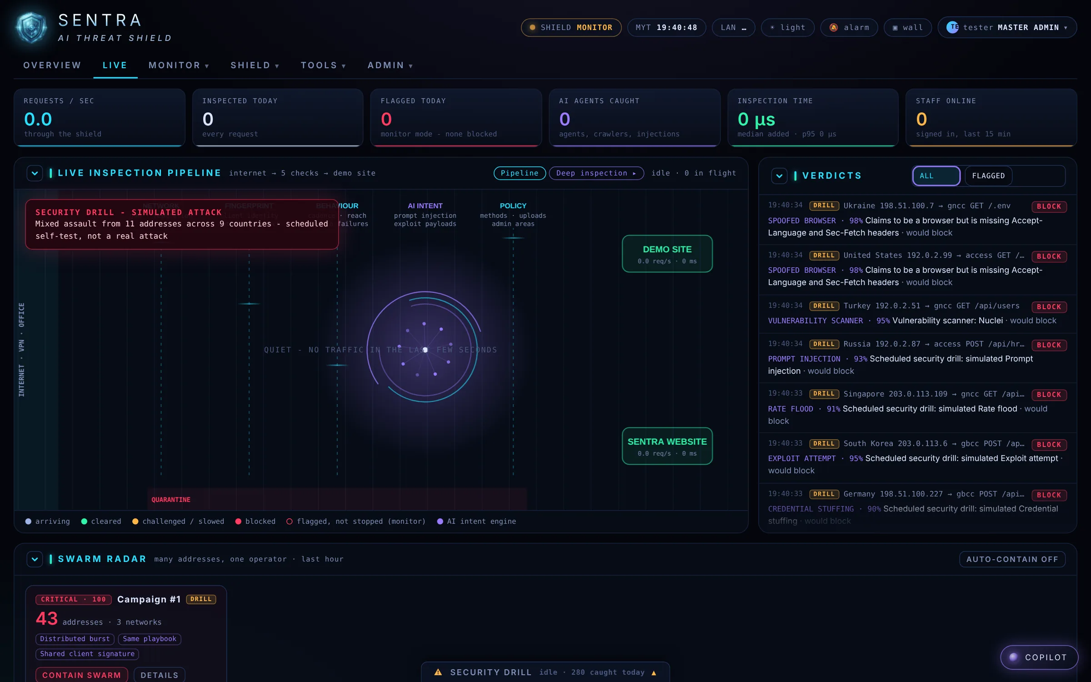Click the Demo Site node
1091x682 pixels.
coord(667,254)
